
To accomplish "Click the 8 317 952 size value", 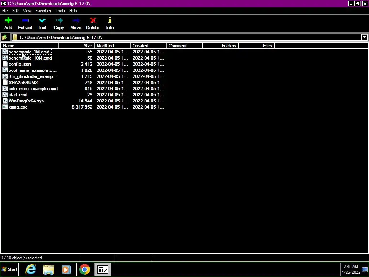I will (x=82, y=107).
